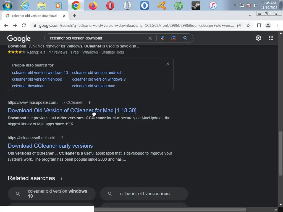Click the clock showing 10:45 AM
283x212 pixels.
(269, 5)
